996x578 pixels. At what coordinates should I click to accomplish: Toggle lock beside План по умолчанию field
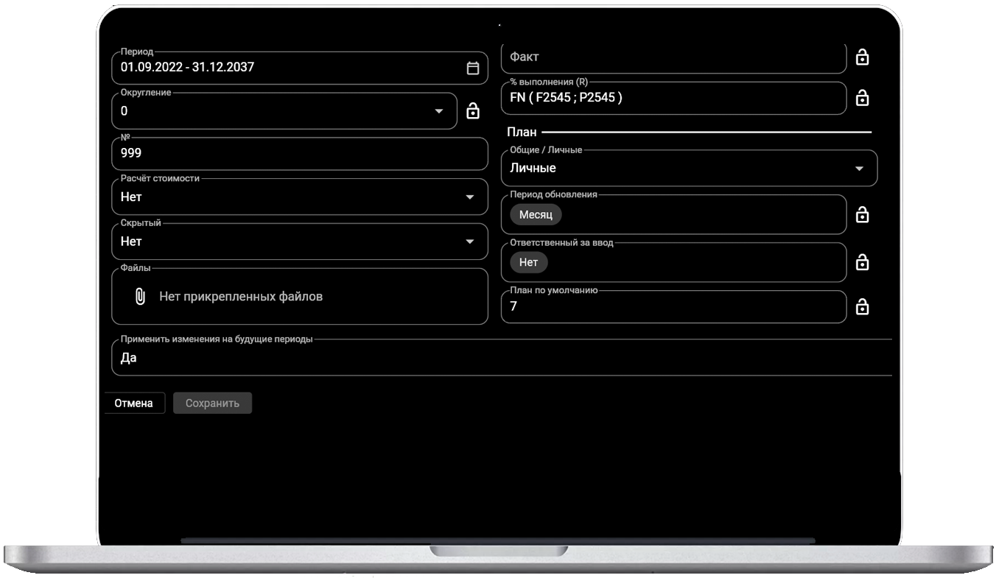tap(862, 307)
